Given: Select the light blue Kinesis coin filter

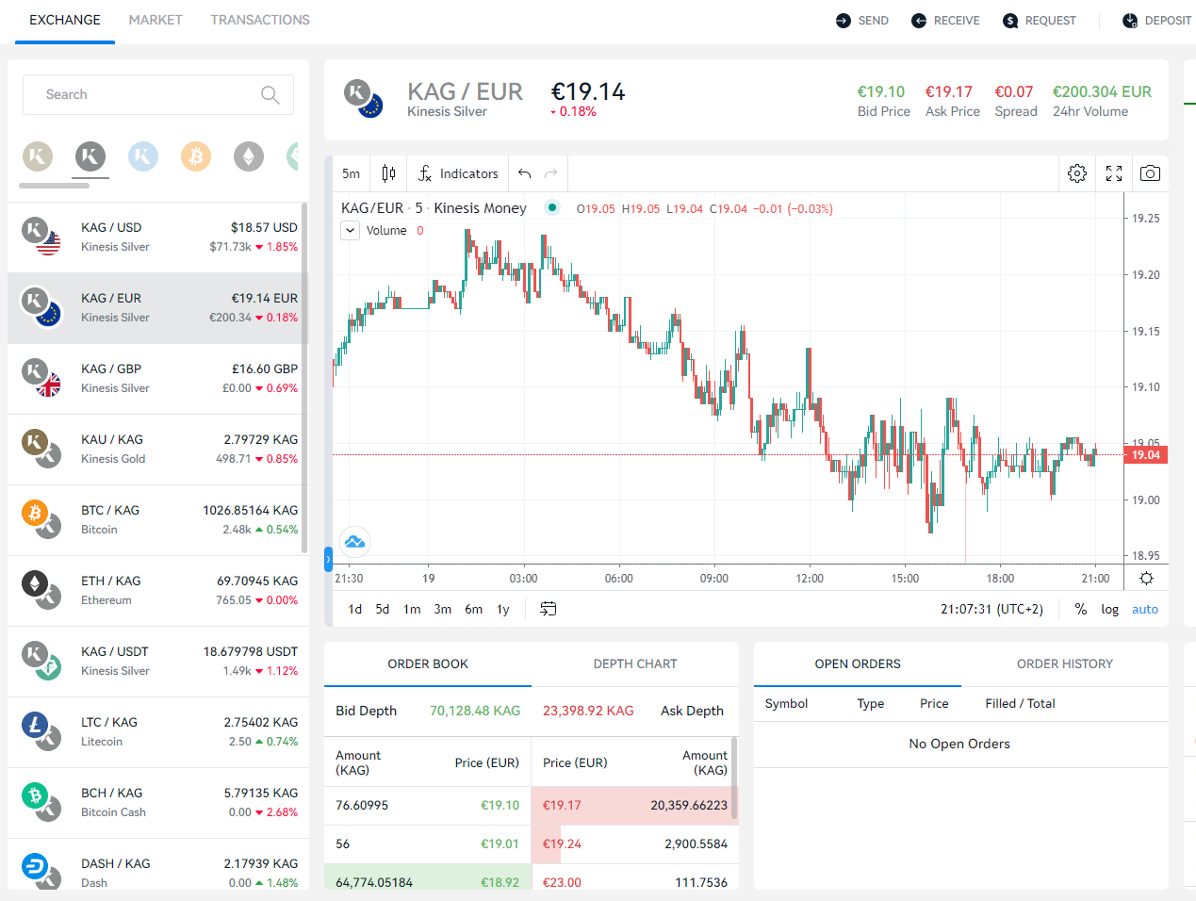Looking at the screenshot, I should pyautogui.click(x=143, y=156).
